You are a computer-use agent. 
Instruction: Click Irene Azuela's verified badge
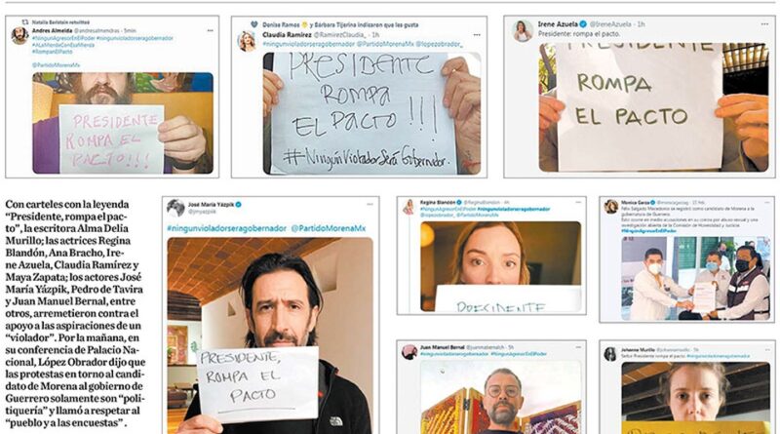tap(583, 23)
